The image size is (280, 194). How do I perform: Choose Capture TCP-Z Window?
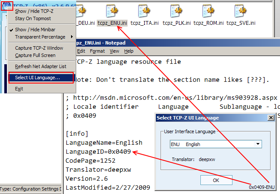pyautogui.click(x=42, y=48)
